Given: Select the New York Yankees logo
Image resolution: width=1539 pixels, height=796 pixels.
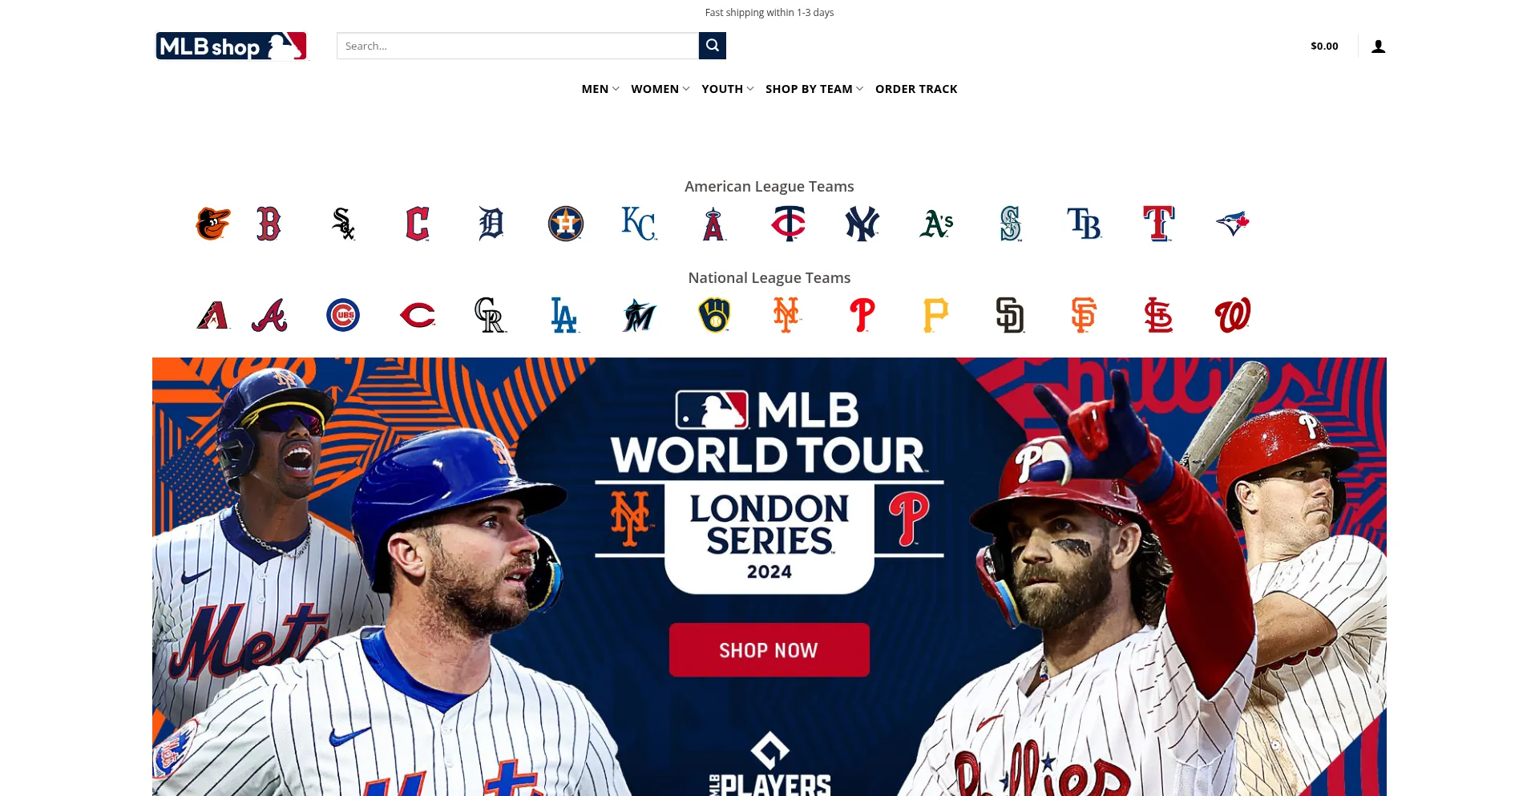Looking at the screenshot, I should [862, 224].
